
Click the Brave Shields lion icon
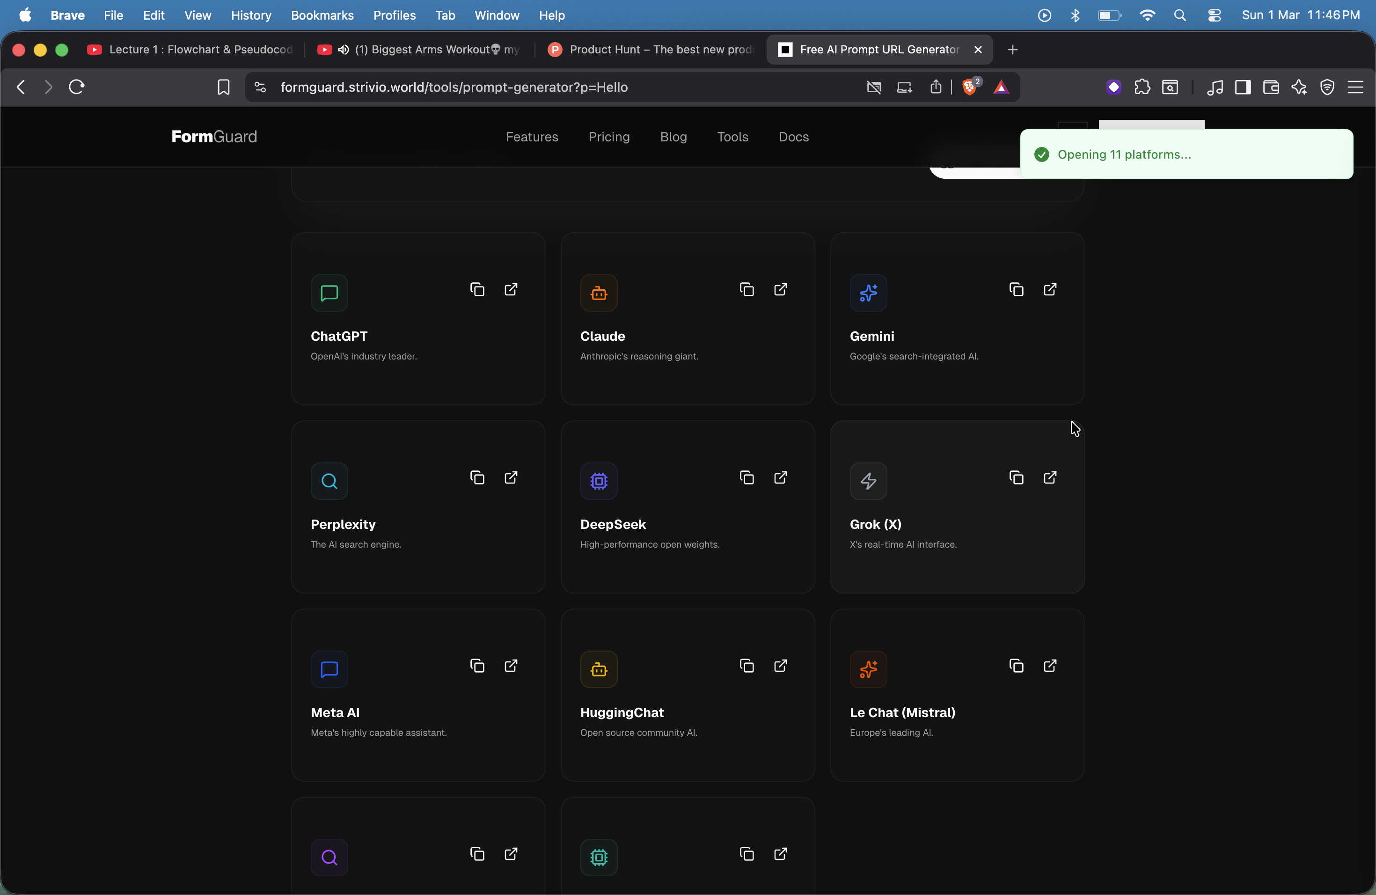pyautogui.click(x=970, y=88)
